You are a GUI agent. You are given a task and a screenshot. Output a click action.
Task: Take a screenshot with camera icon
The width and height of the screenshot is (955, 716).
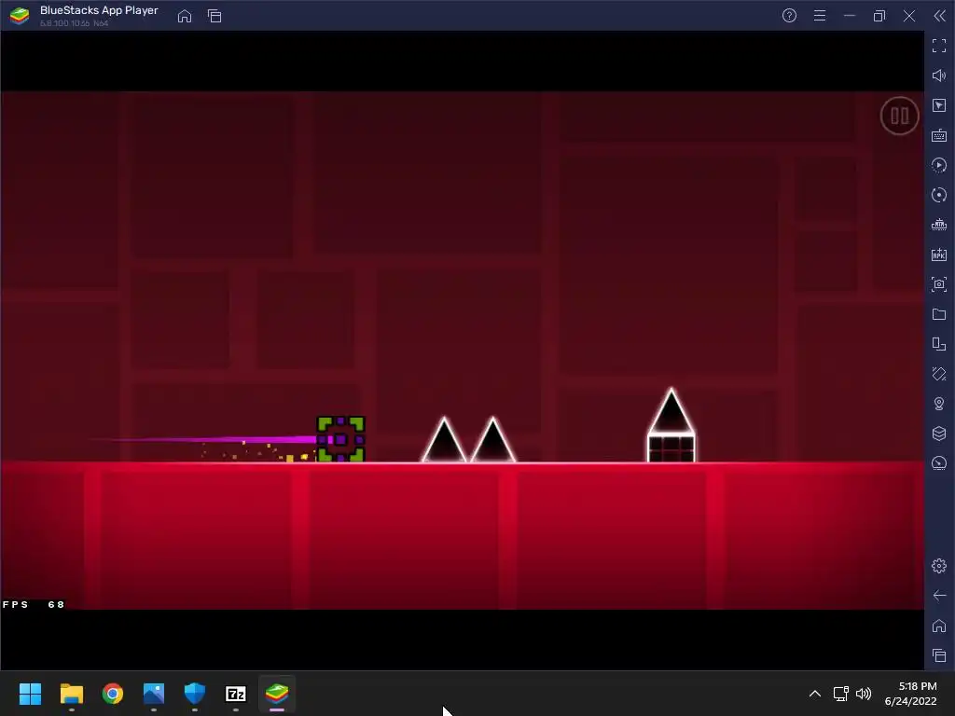[939, 284]
